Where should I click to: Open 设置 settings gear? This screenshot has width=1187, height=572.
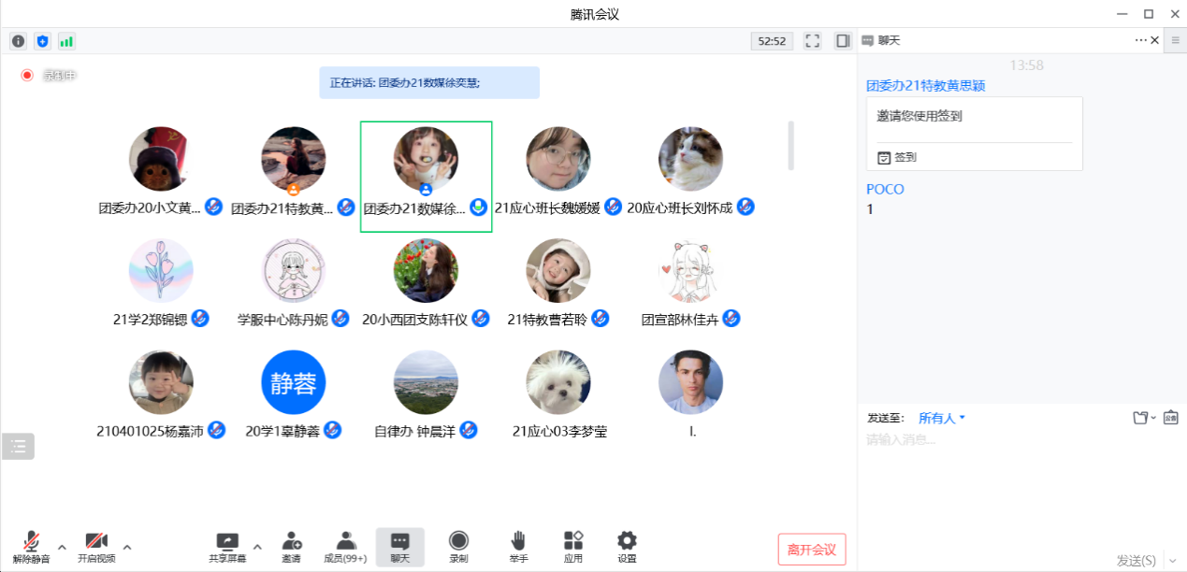tap(627, 547)
